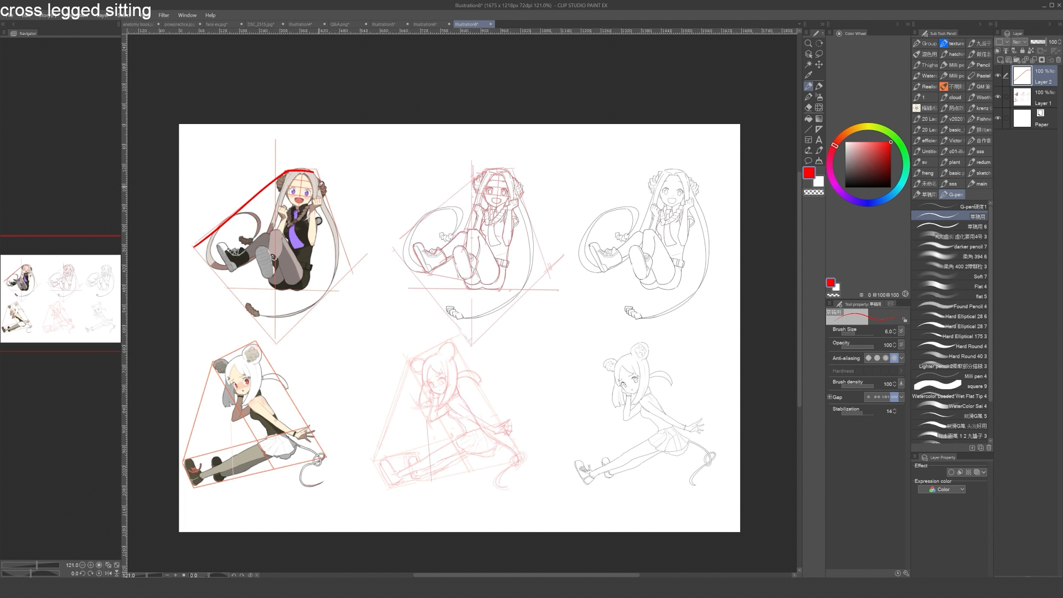The height and width of the screenshot is (598, 1063).
Task: Select the Eraser tool
Action: (x=808, y=107)
